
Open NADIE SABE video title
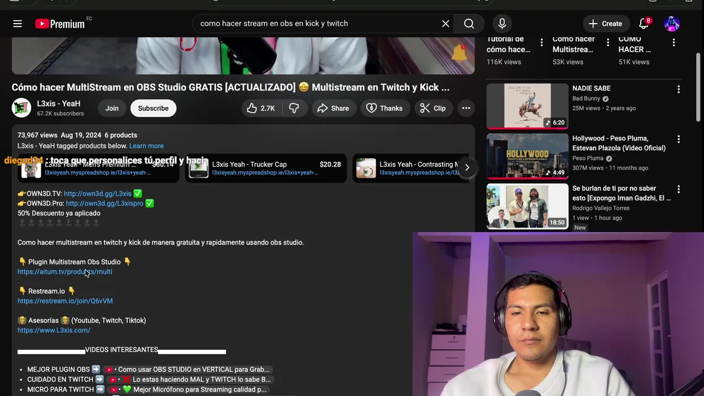point(591,88)
